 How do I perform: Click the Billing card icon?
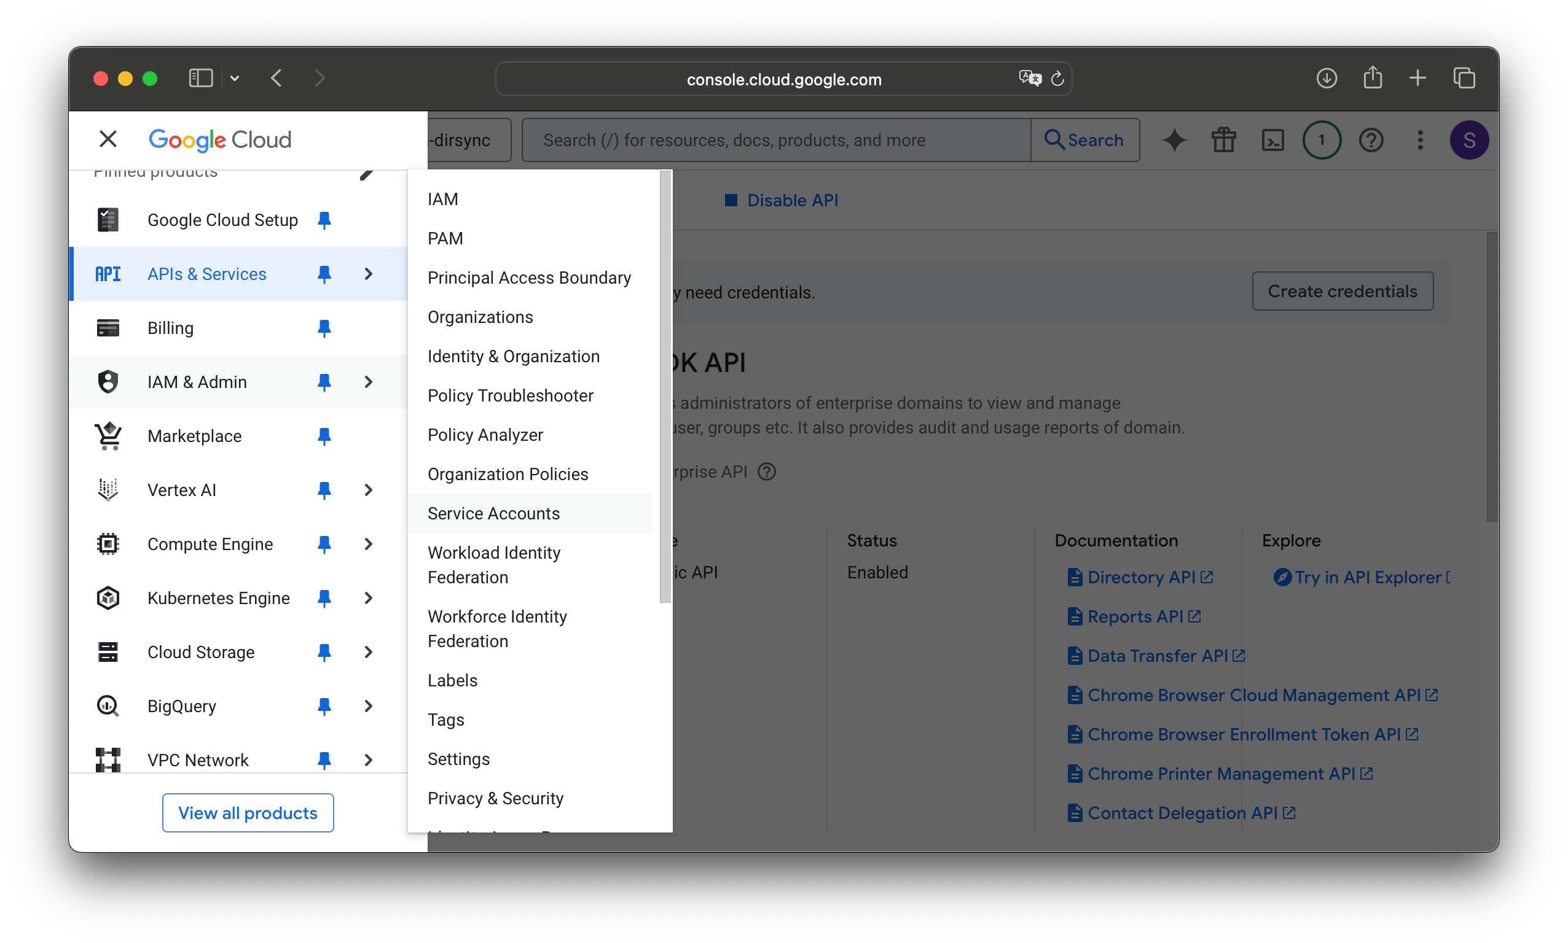(108, 328)
